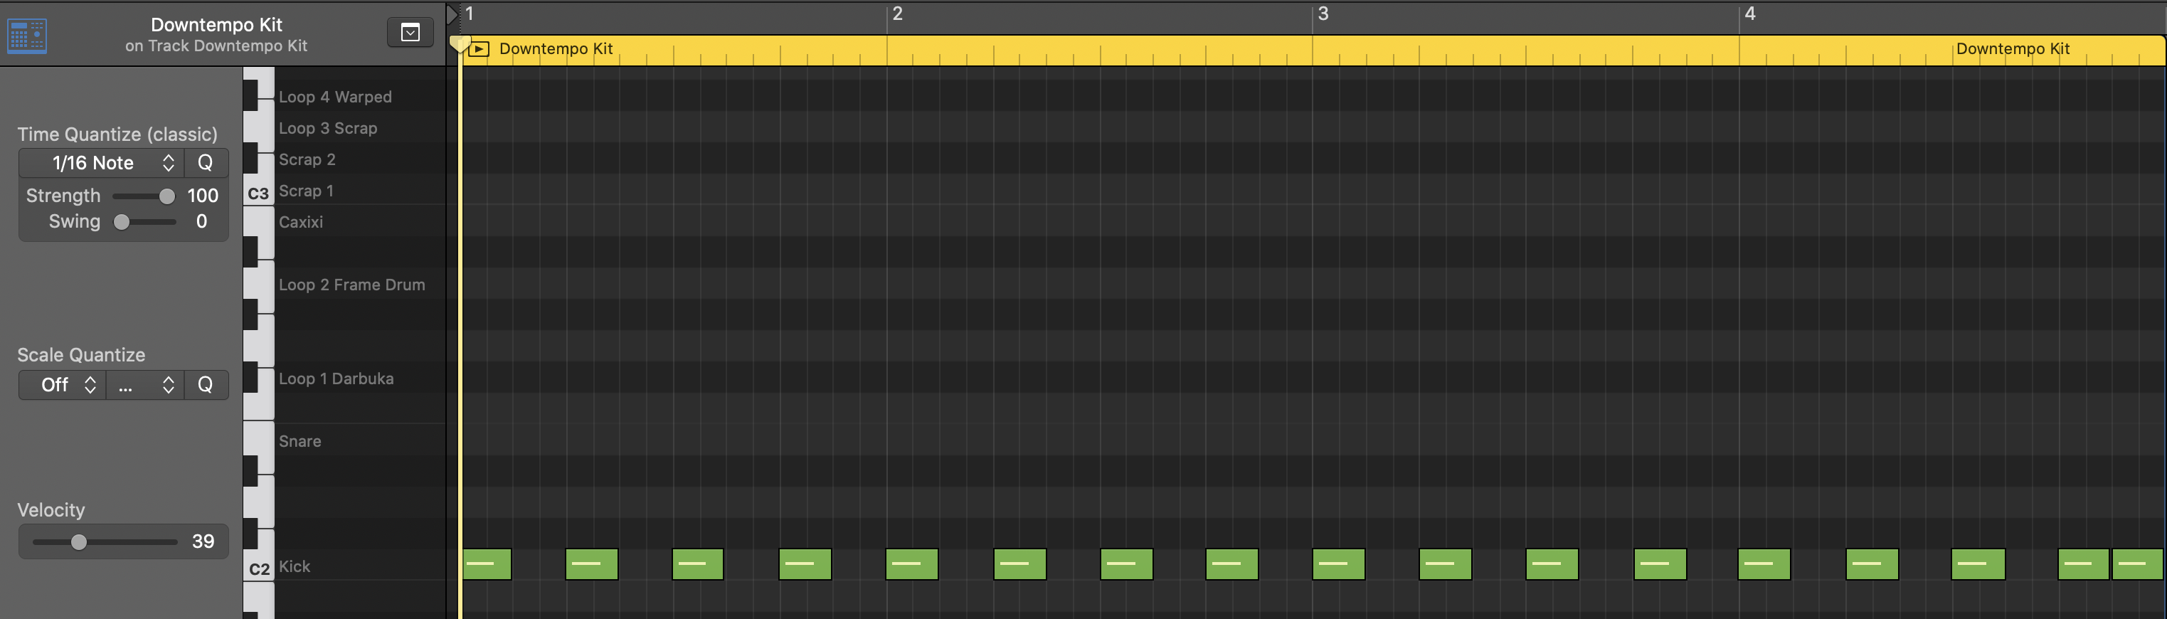
Task: Open the inspector view pop-up button
Action: click(x=410, y=32)
